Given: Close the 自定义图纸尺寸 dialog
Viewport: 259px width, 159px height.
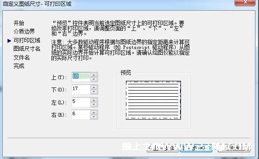Looking at the screenshot, I should pyautogui.click(x=245, y=2).
